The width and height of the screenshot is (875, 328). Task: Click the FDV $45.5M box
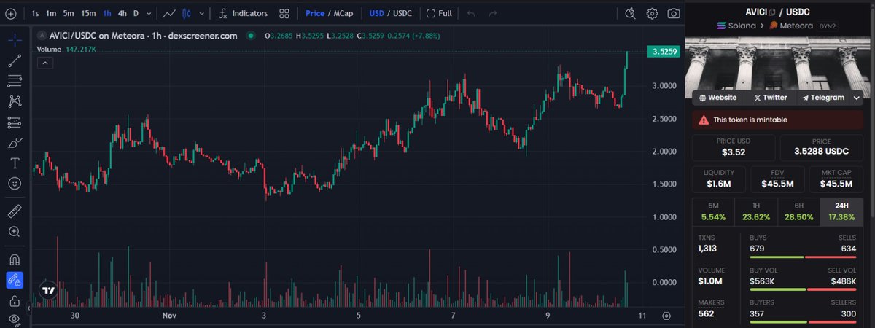pyautogui.click(x=778, y=179)
